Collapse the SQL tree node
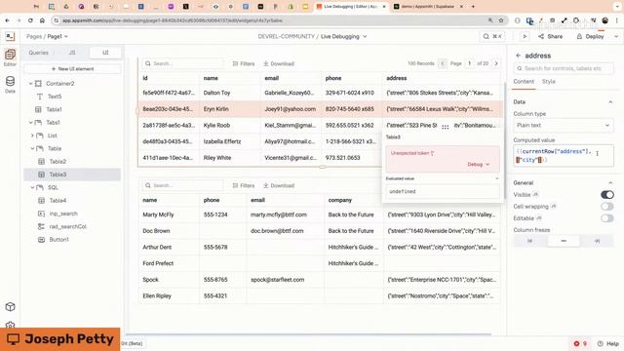The image size is (624, 351). point(32,187)
